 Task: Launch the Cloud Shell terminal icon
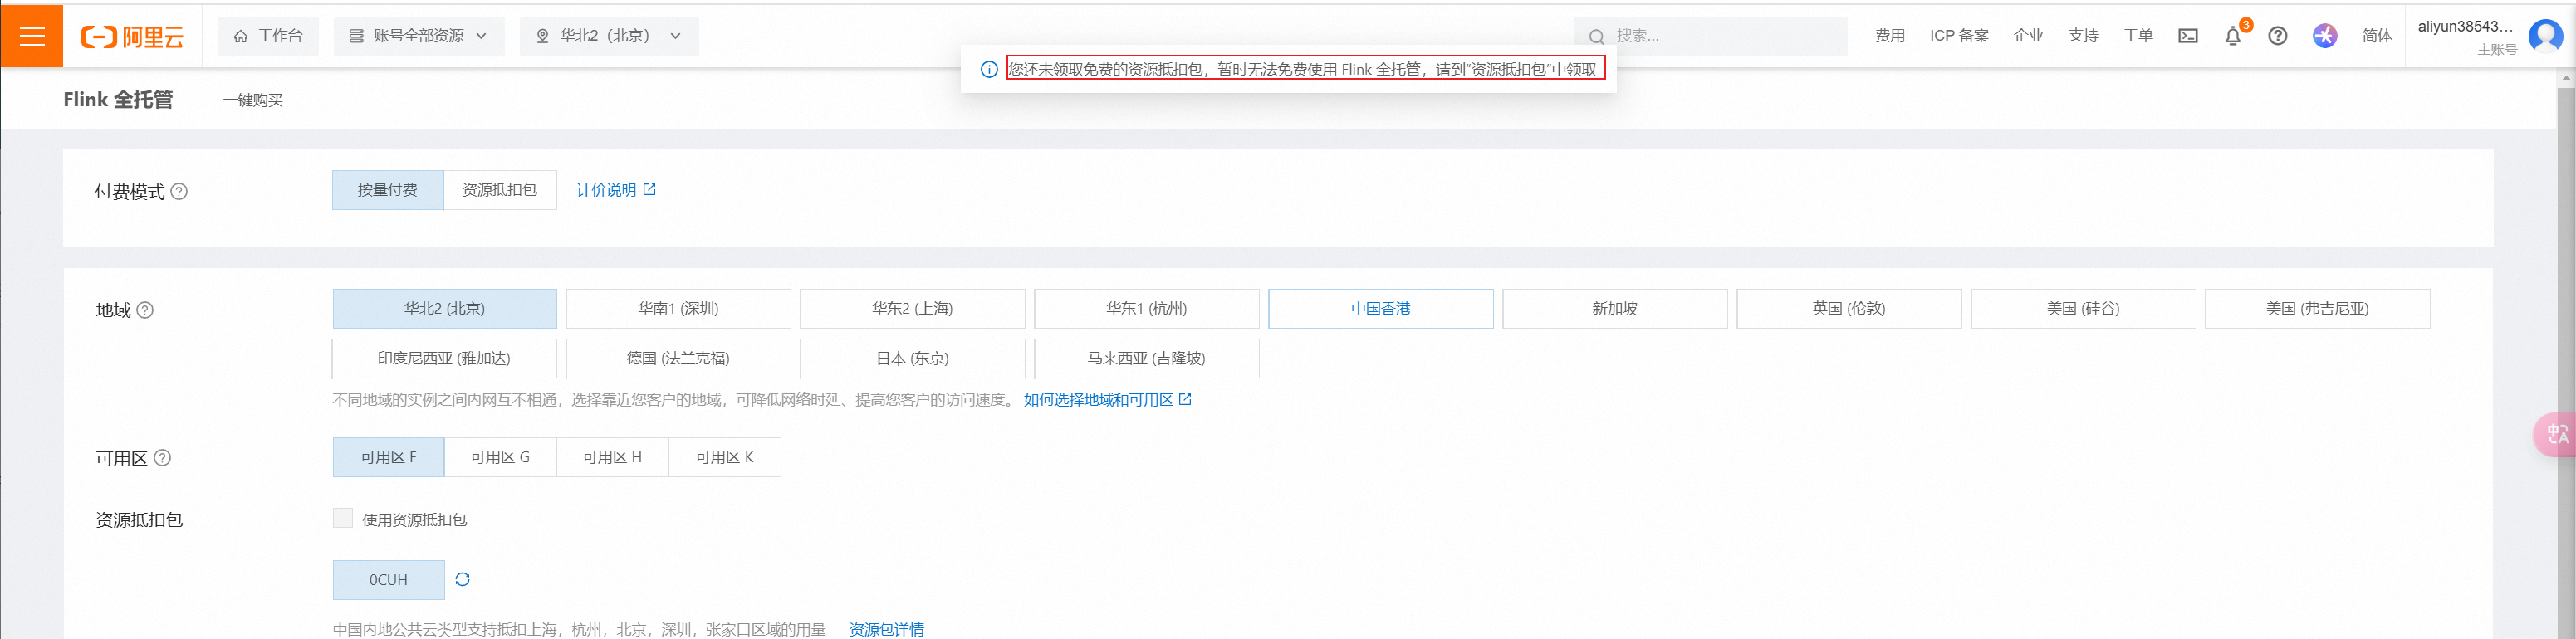(2188, 36)
